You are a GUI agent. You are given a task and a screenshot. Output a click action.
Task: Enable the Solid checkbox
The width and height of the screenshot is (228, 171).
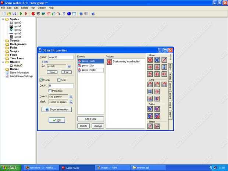[59, 80]
